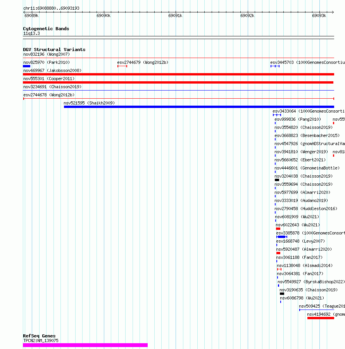Click the esv999836 (Pang2010) label
The height and width of the screenshot is (349, 345).
pyautogui.click(x=298, y=119)
